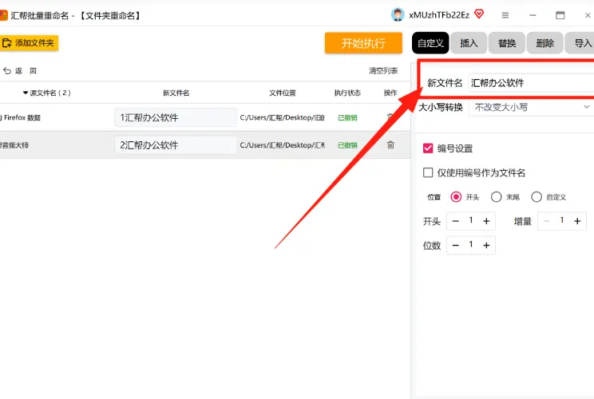Click username xMUzhTFb22Ez
The image size is (594, 399).
click(x=439, y=15)
